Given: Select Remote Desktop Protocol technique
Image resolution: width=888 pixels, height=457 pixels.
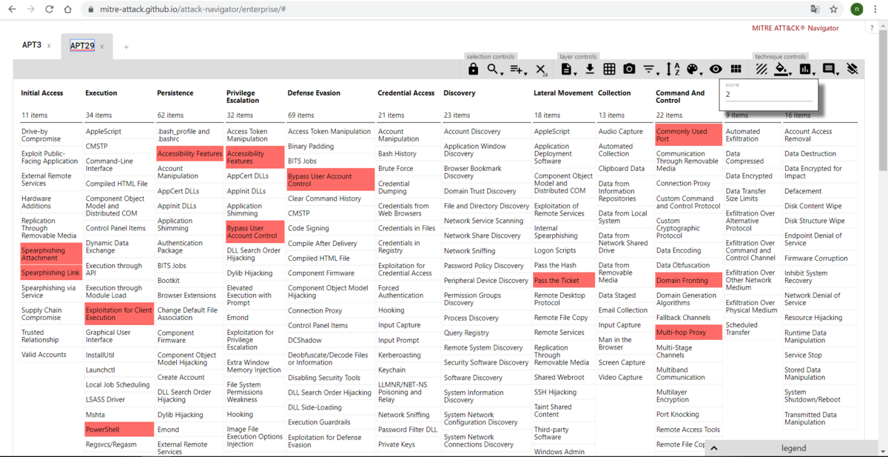Looking at the screenshot, I should [563, 298].
